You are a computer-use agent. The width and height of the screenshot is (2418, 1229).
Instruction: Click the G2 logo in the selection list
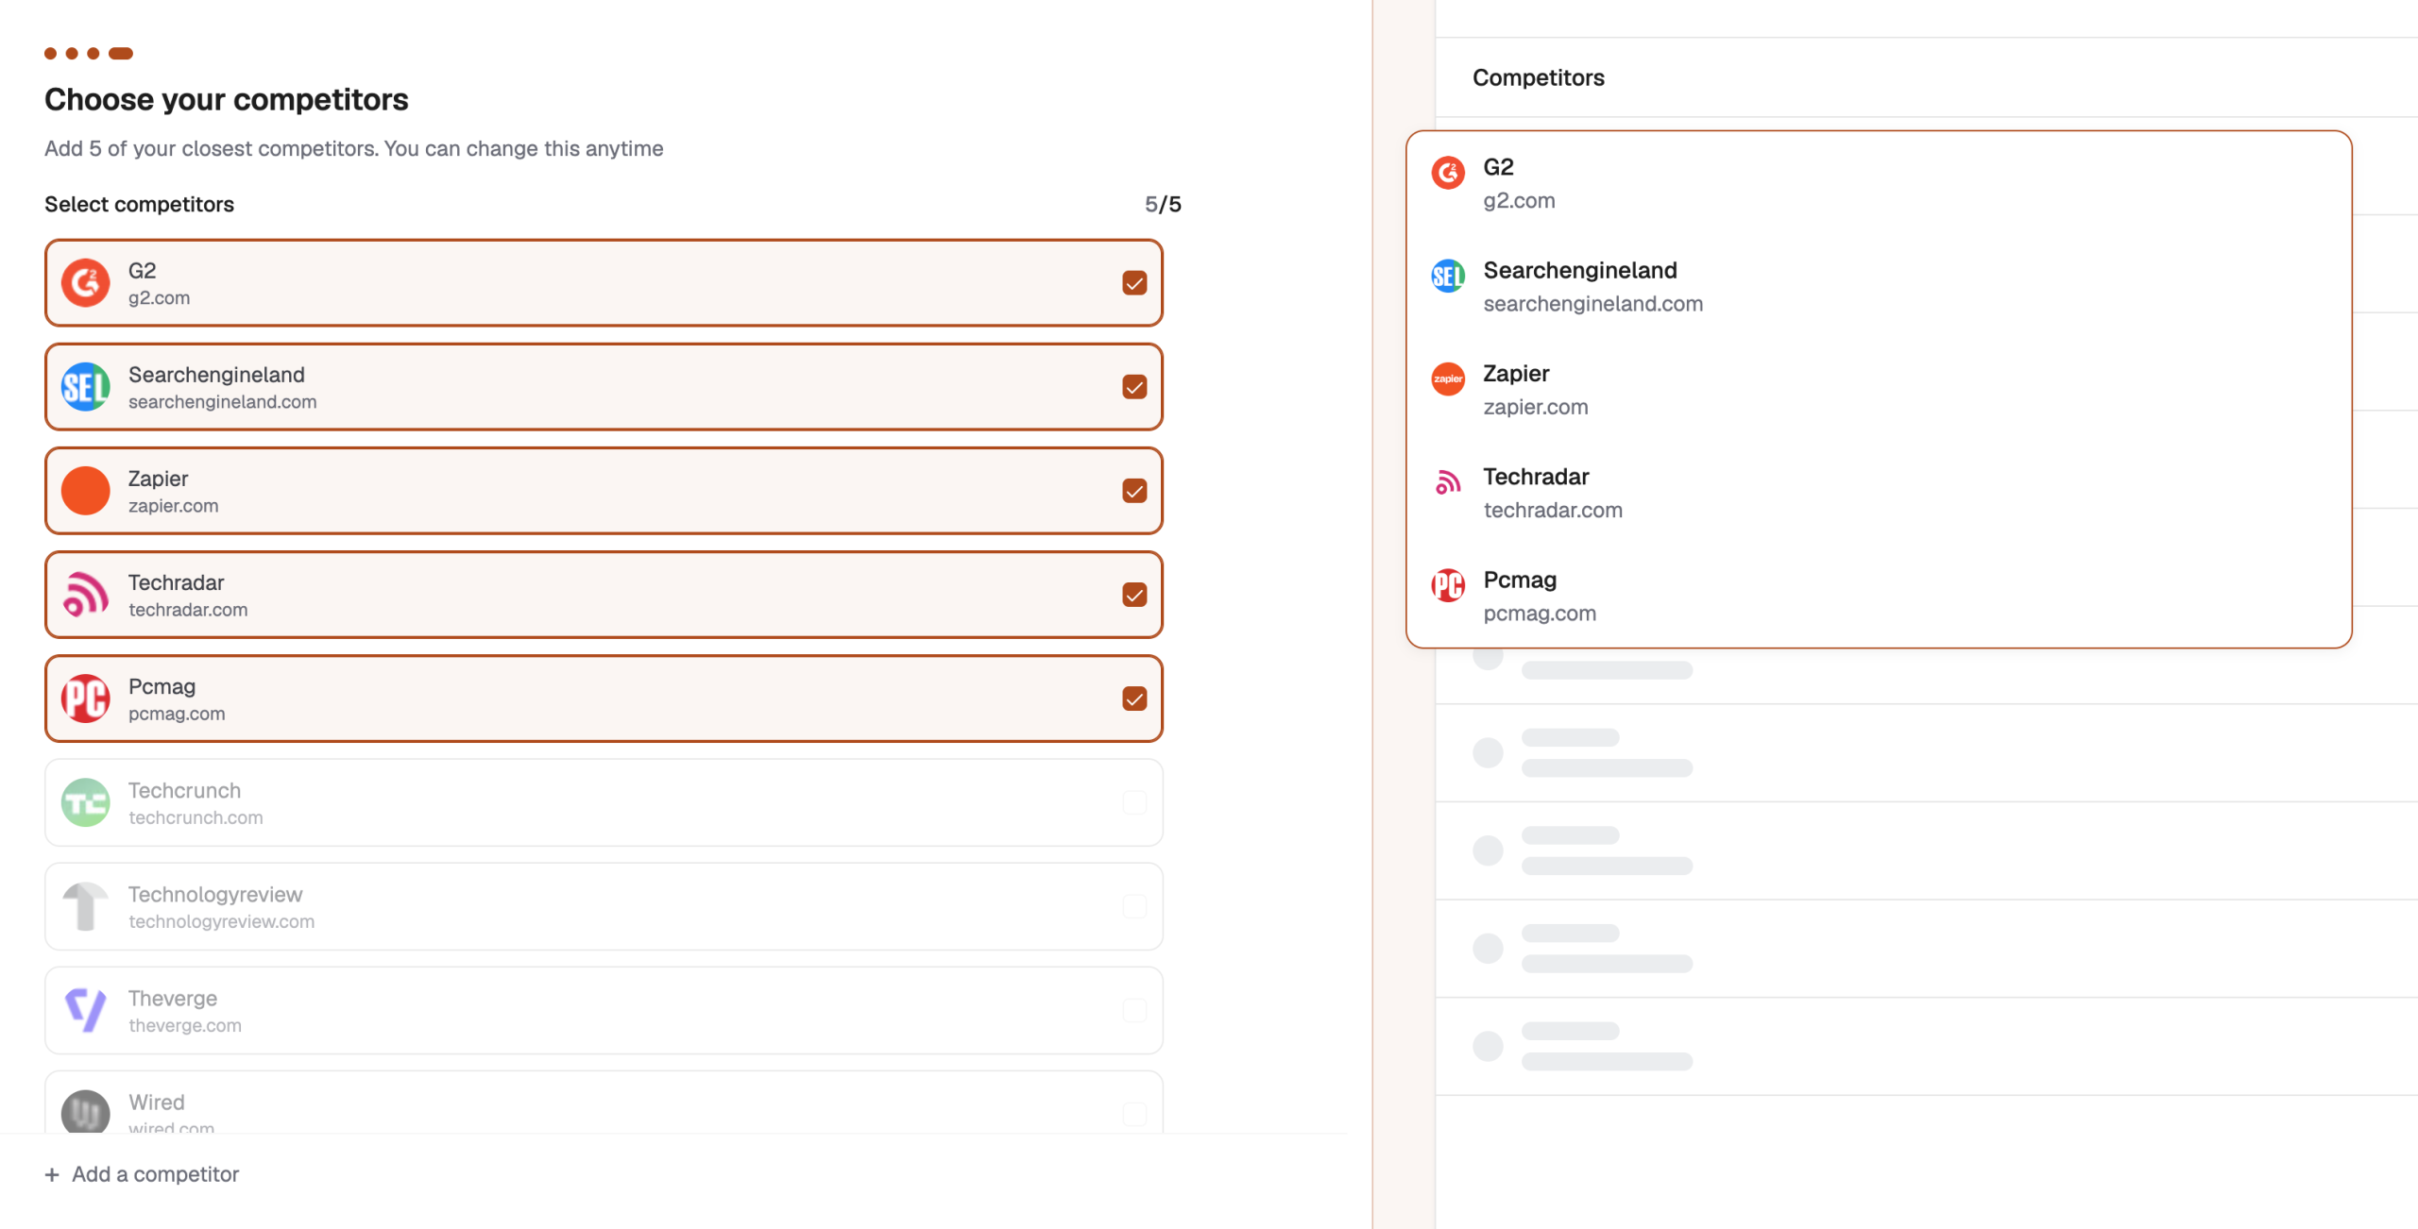(85, 283)
